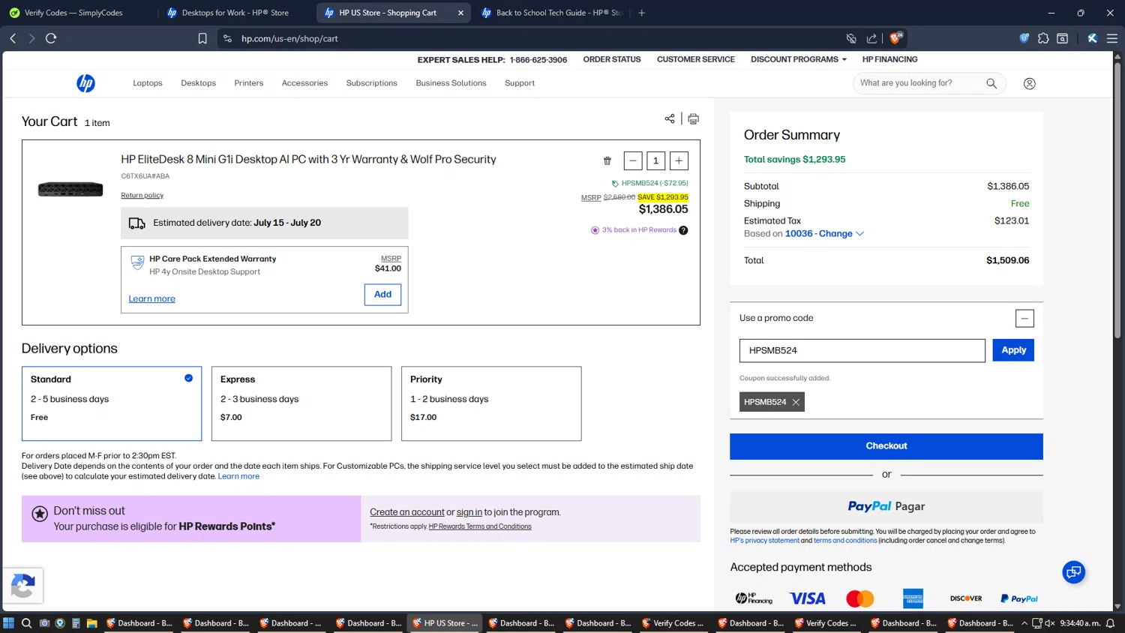Click sign in link for rewards

(469, 512)
